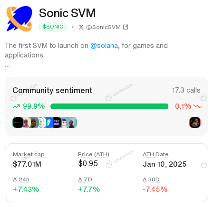Viewport: 213px width, 207px height.
Task: Open the @SonicSVM handle link
Action: tap(103, 27)
